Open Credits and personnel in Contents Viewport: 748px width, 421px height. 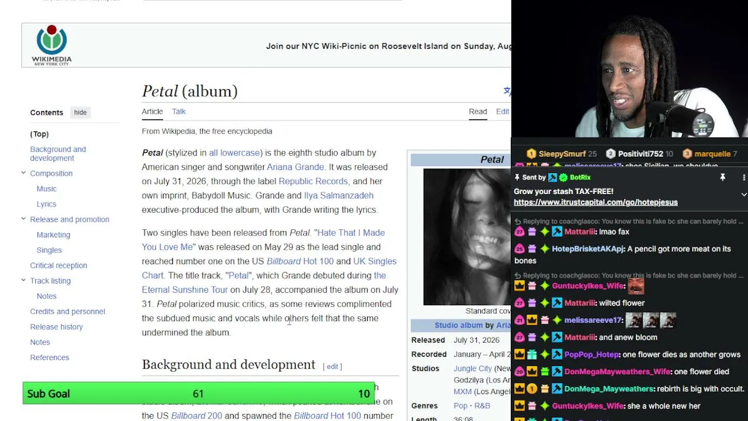68,312
